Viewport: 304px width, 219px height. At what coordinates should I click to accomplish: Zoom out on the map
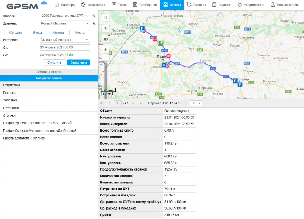[105, 57]
